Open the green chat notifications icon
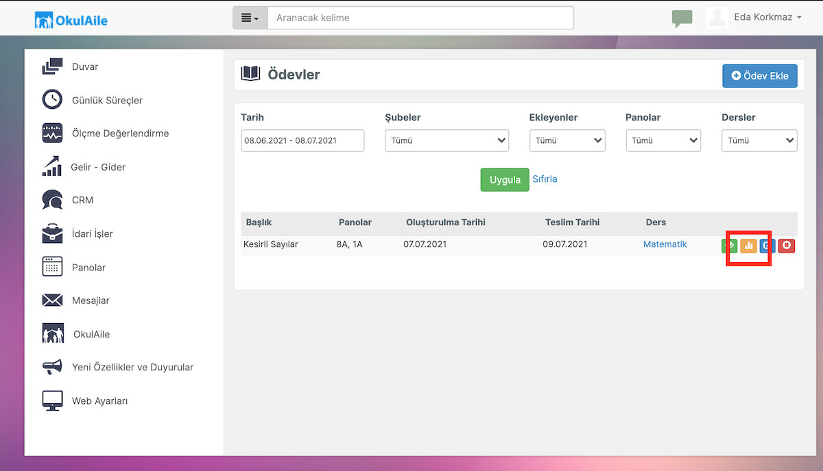823x471 pixels. coord(682,18)
